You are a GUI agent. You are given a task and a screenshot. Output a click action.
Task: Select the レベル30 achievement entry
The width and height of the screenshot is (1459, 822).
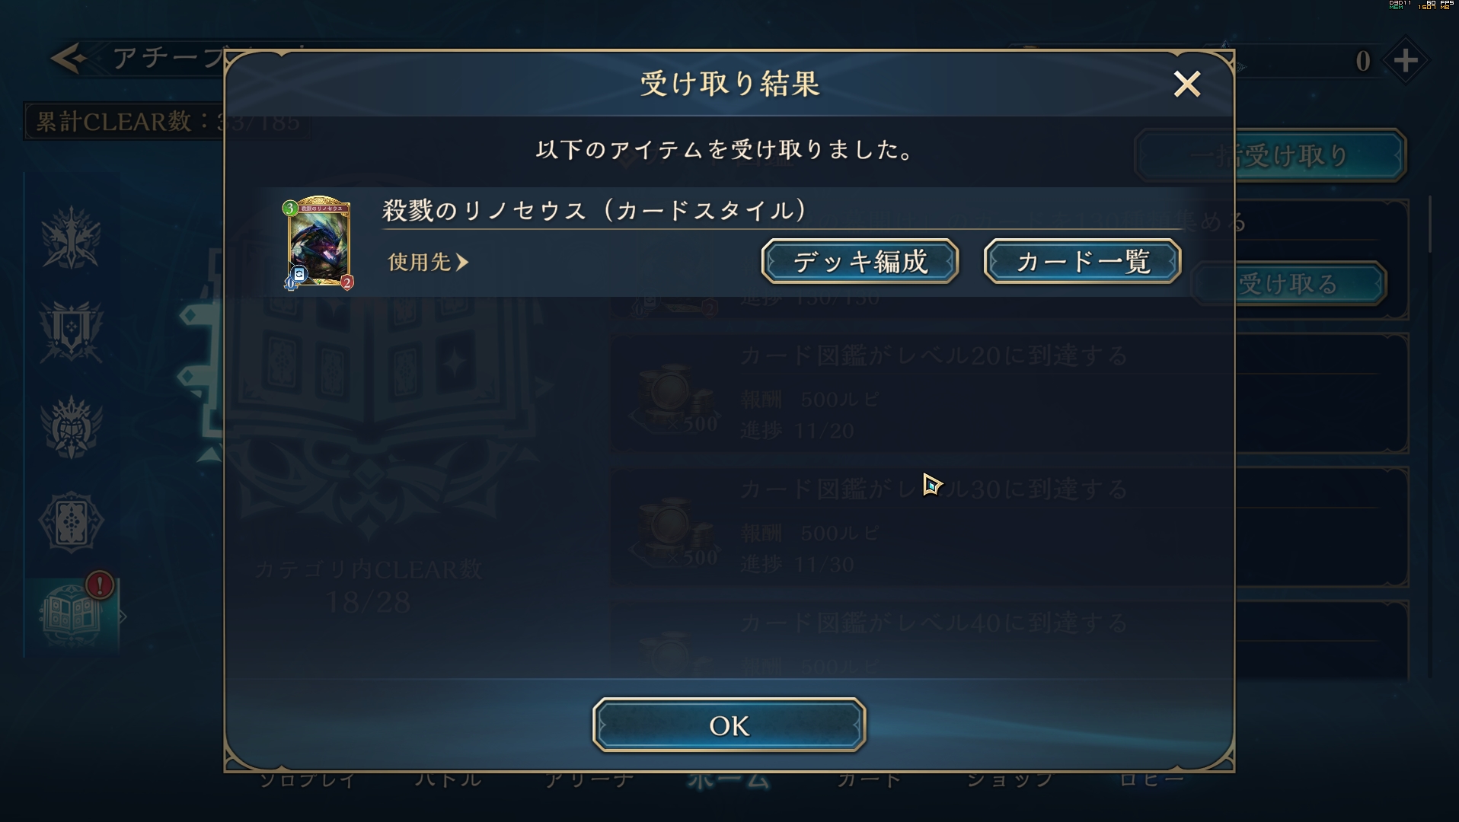tap(1009, 527)
